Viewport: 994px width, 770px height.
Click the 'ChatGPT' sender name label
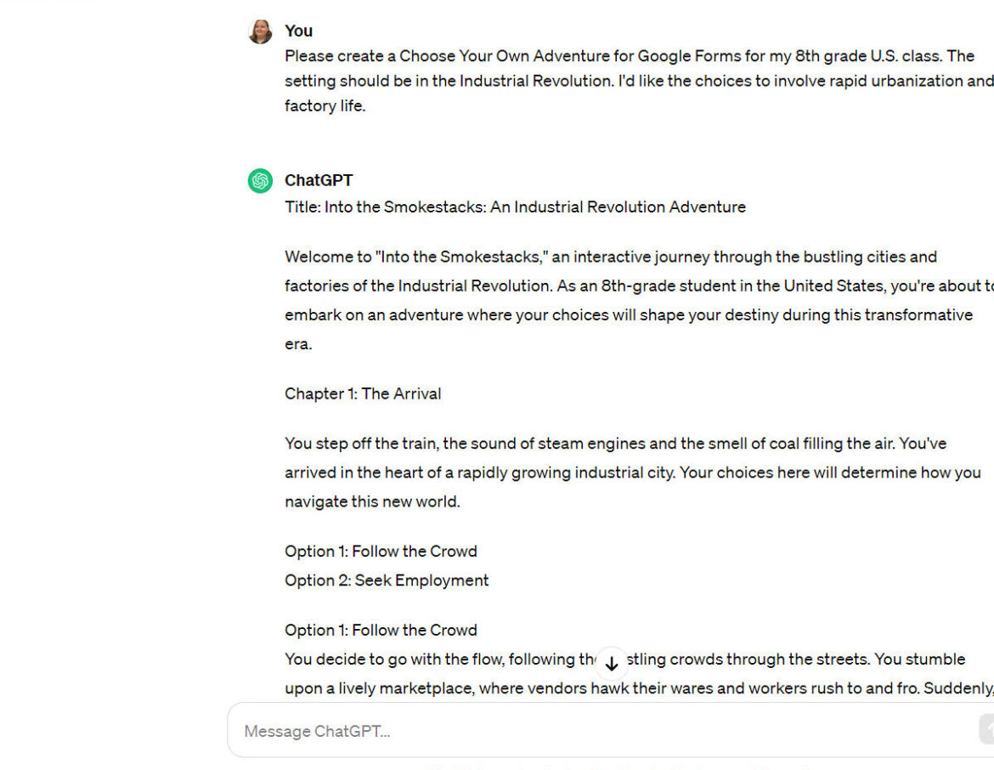tap(319, 180)
